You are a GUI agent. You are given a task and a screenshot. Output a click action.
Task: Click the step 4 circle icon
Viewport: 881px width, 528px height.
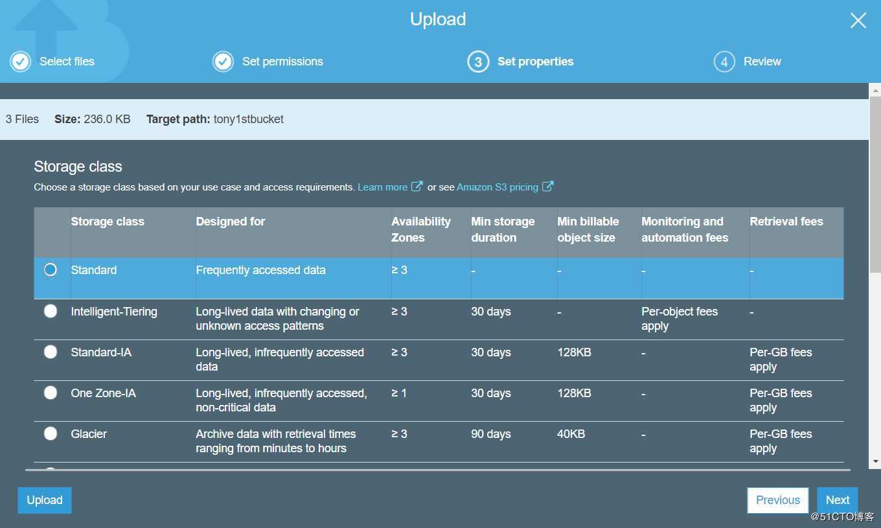pos(724,62)
